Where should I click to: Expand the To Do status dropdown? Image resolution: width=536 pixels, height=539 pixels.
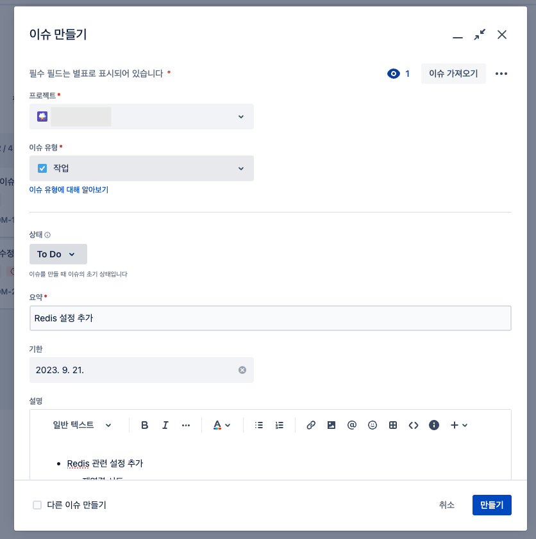(x=58, y=254)
